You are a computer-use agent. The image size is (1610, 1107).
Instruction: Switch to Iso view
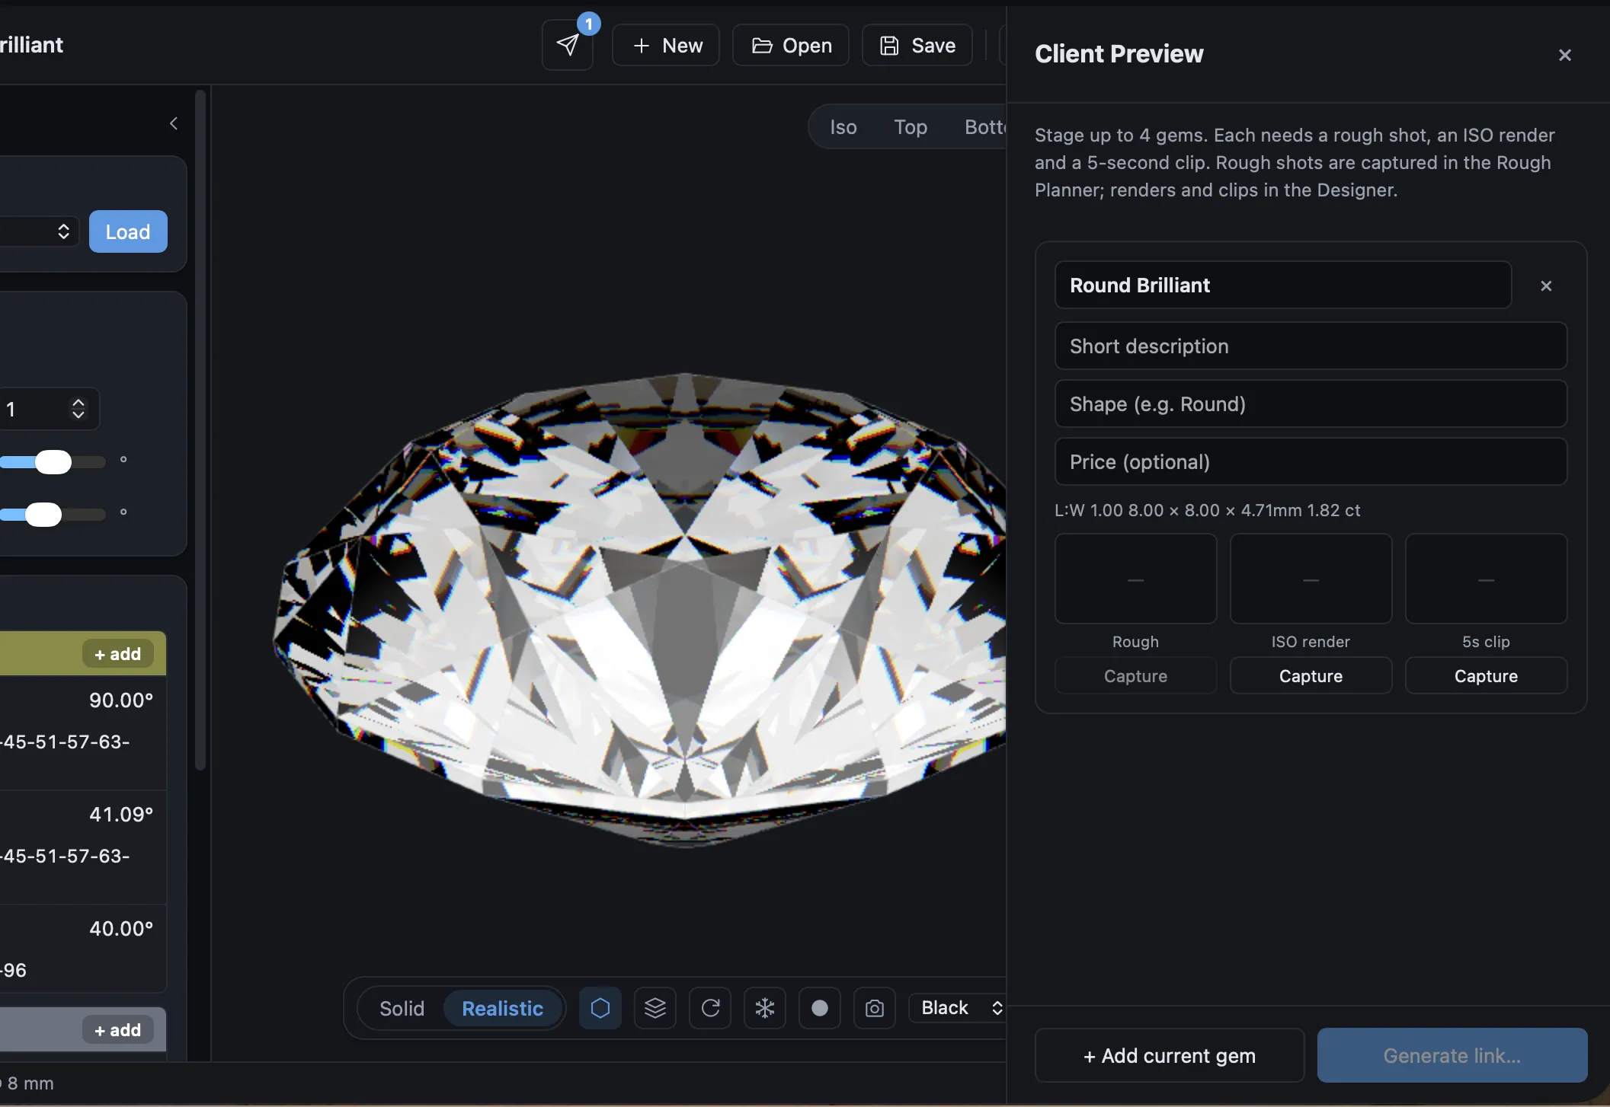pos(843,127)
